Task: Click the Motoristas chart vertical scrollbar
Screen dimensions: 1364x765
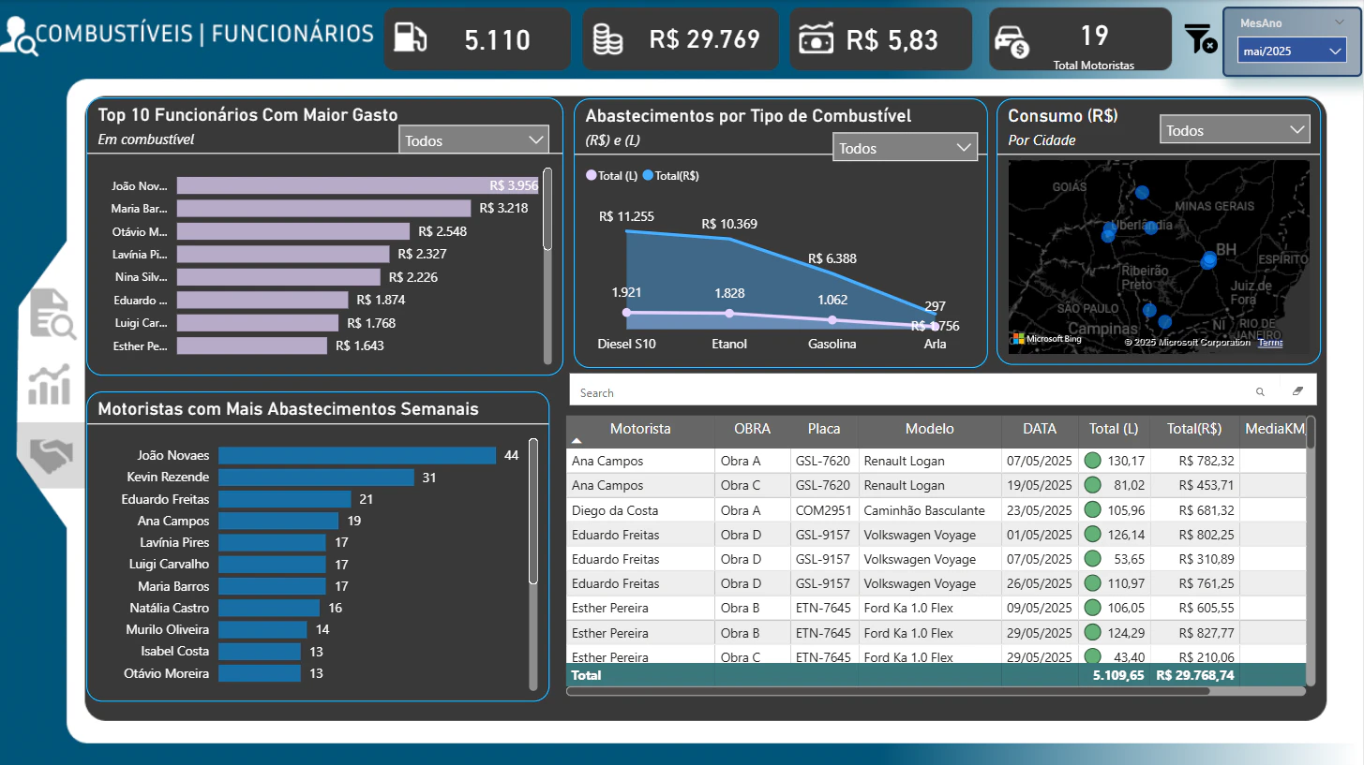Action: tap(533, 511)
